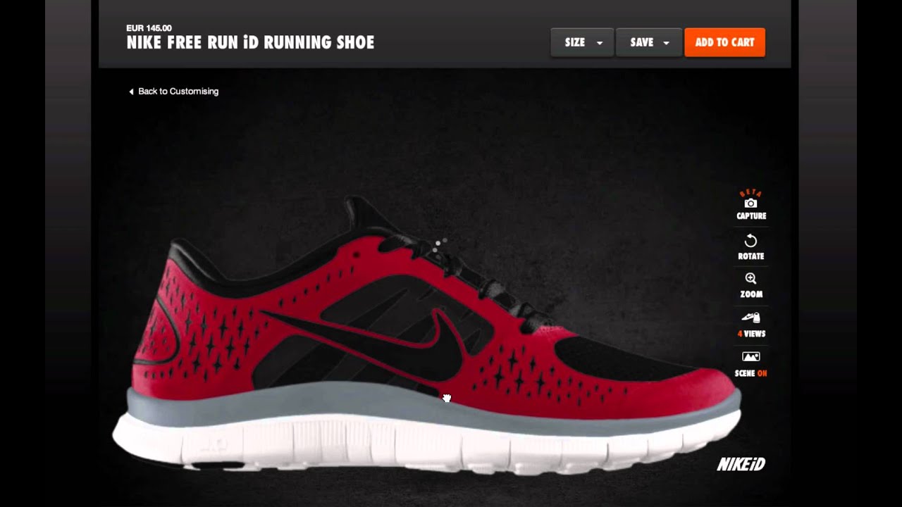Viewport: 902px width, 507px height.
Task: Open the Save dropdown
Action: [649, 42]
